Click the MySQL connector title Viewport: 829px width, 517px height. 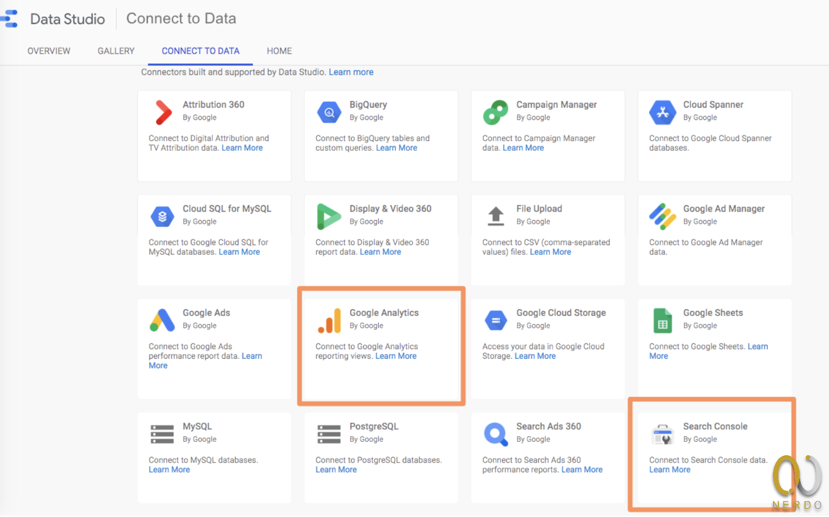(x=197, y=426)
